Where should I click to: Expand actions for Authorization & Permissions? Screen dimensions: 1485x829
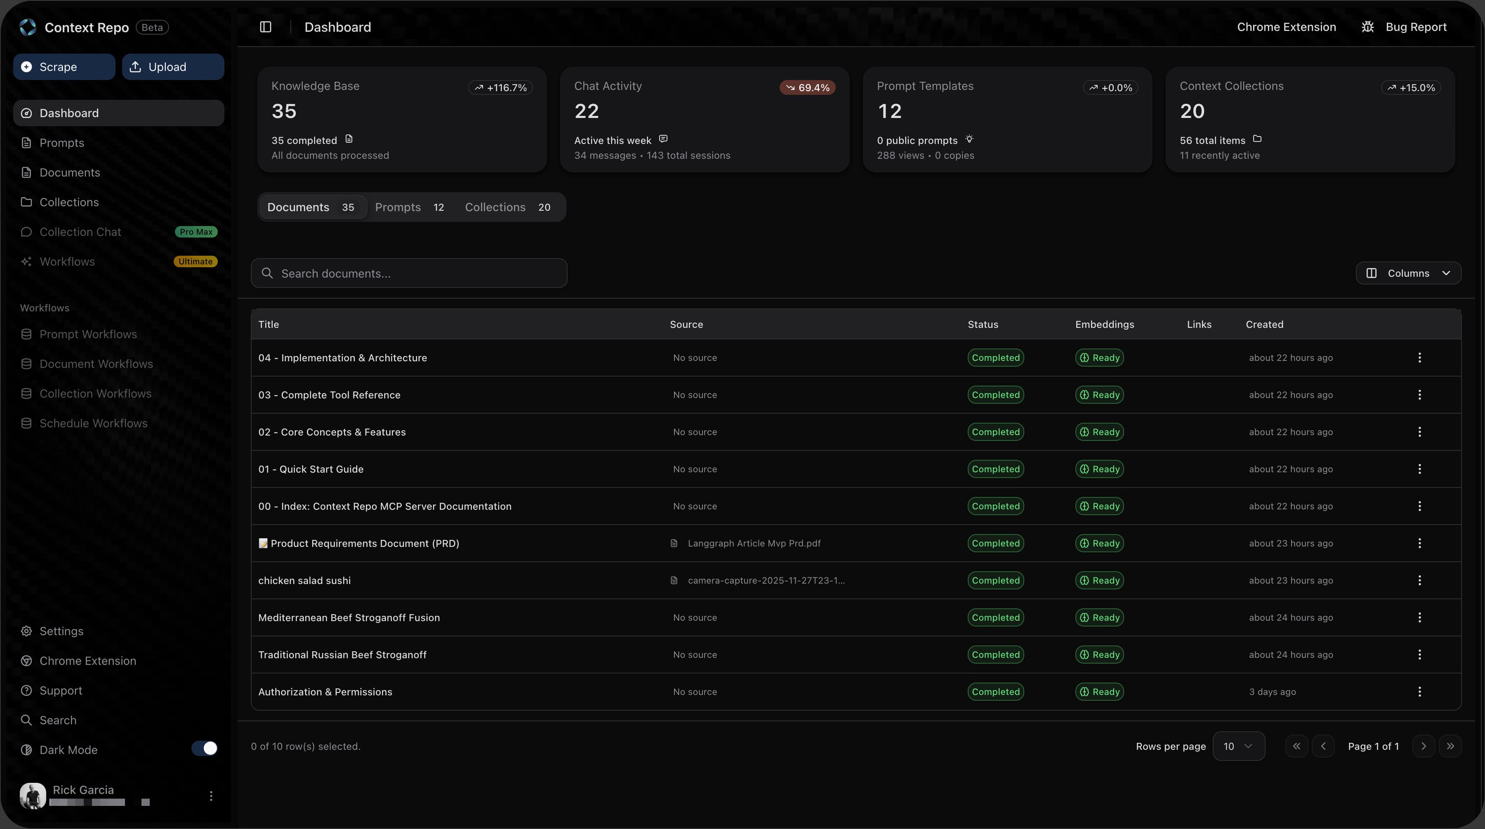point(1419,692)
